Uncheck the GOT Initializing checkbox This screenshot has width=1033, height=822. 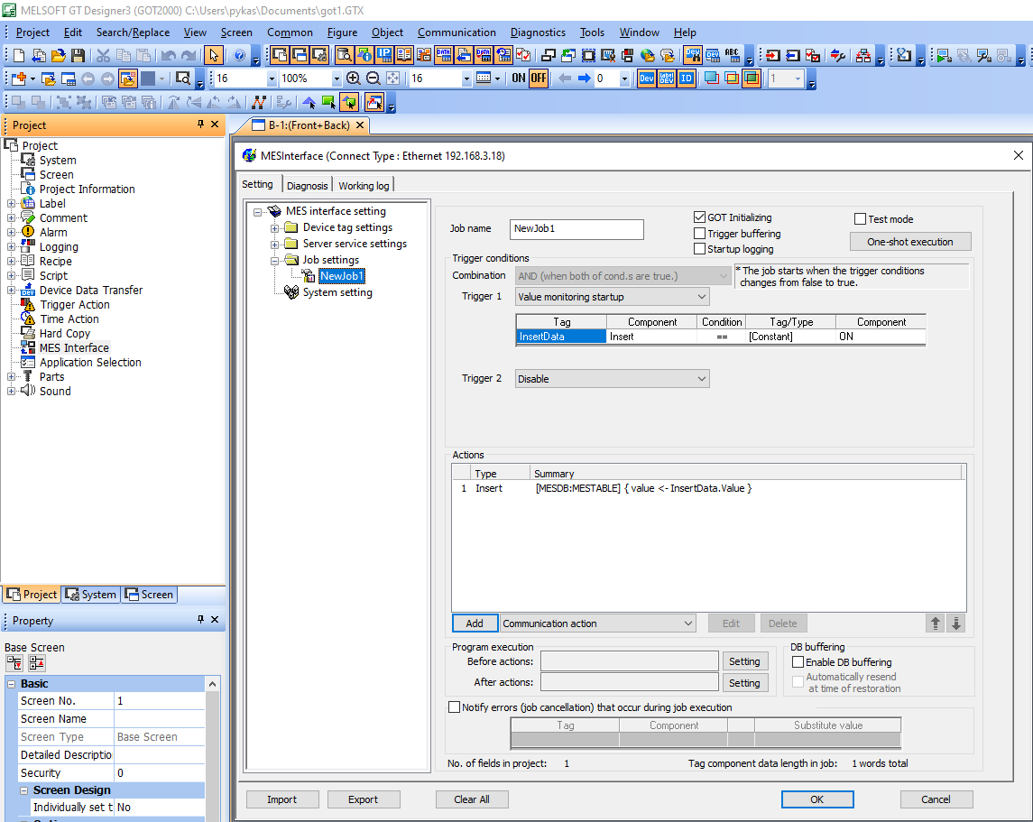[x=699, y=217]
